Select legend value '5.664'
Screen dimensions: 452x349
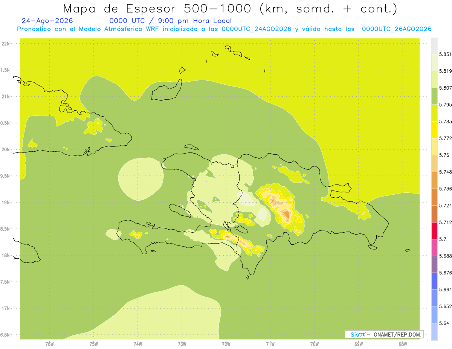pos(446,290)
